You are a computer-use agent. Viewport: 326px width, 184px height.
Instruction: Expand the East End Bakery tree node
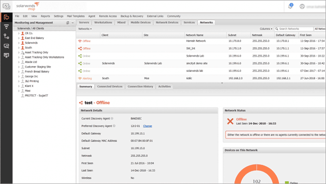pyautogui.click(x=19, y=38)
